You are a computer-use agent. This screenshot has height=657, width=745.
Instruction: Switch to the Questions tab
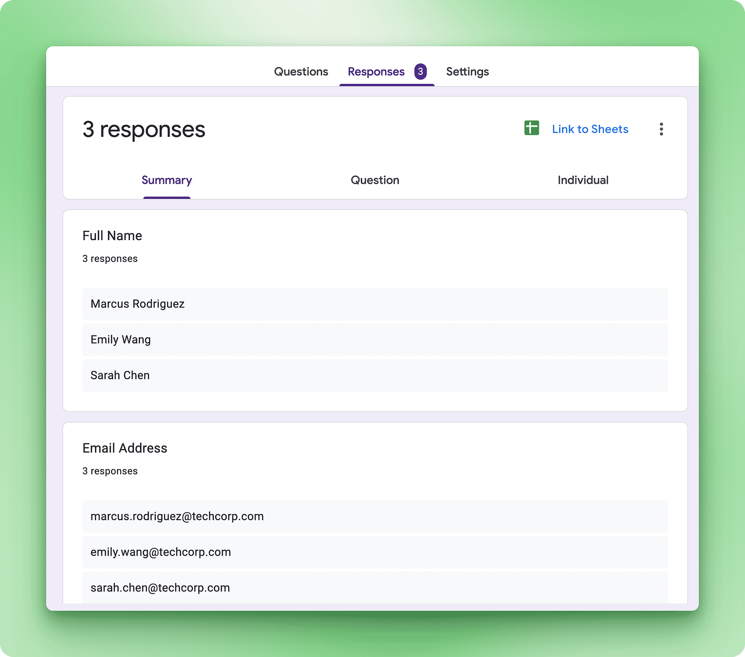point(301,72)
